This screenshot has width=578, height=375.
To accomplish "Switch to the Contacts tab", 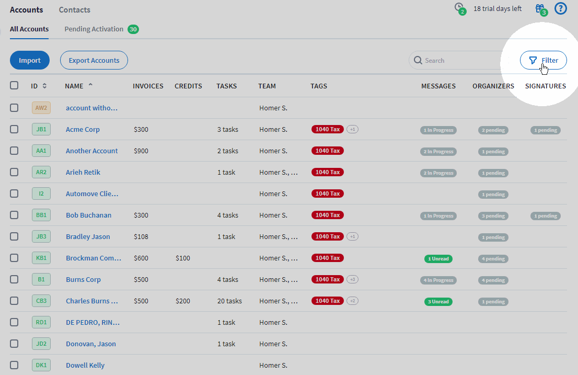I will [x=74, y=9].
